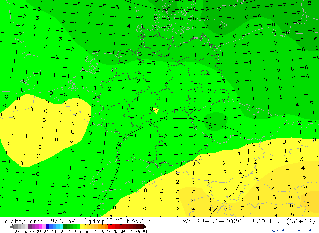Click the '12' legend scale label
Image resolution: width=319 pixels, height=233 pixels.
click(x=94, y=232)
